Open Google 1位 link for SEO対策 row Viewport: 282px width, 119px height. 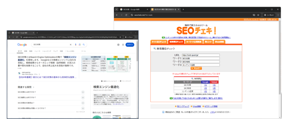click(x=205, y=85)
